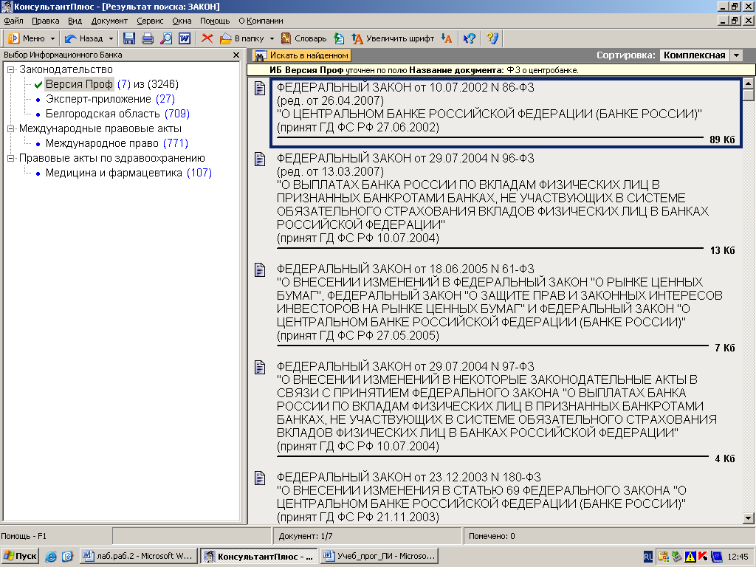Click the Меню toolbar button
This screenshot has width=756, height=567.
coord(27,38)
